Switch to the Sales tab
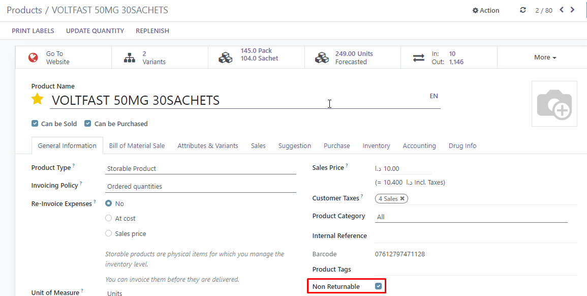This screenshot has height=296, width=587. pos(258,146)
